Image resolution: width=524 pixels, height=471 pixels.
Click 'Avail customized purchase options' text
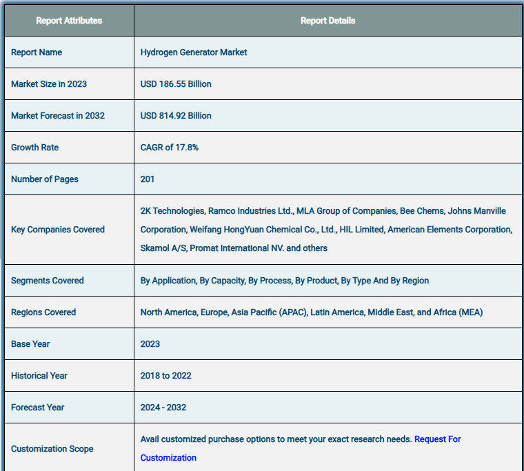pyautogui.click(x=276, y=439)
